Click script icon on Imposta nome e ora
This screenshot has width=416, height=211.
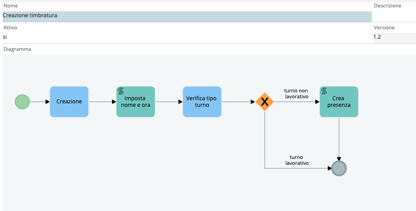pyautogui.click(x=121, y=91)
